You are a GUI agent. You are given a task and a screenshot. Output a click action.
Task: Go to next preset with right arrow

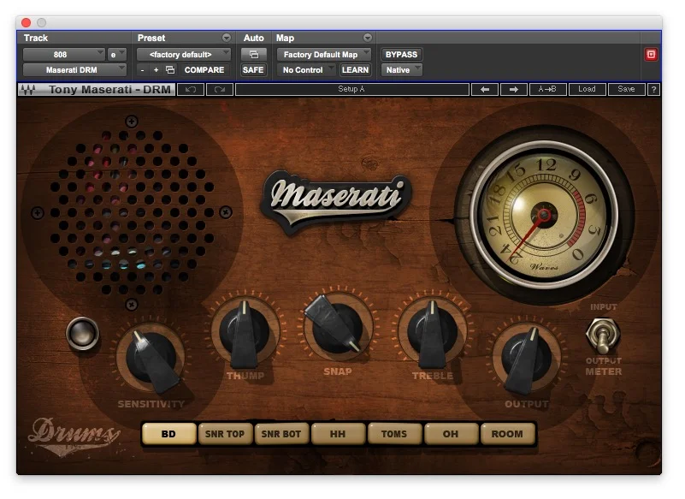[x=514, y=89]
